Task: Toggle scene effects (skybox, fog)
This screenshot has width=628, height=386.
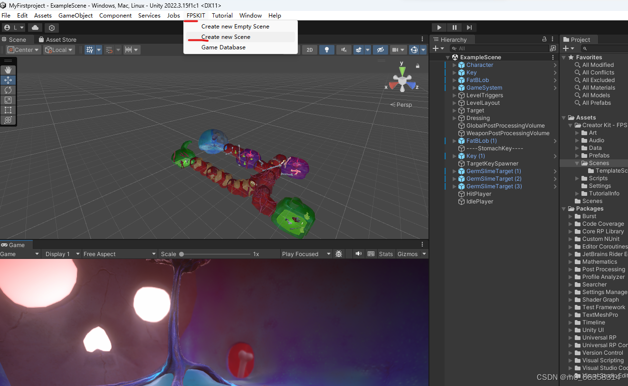Action: coord(359,50)
